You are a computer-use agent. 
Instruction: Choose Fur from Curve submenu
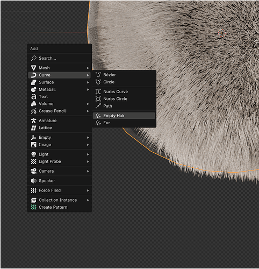point(124,123)
